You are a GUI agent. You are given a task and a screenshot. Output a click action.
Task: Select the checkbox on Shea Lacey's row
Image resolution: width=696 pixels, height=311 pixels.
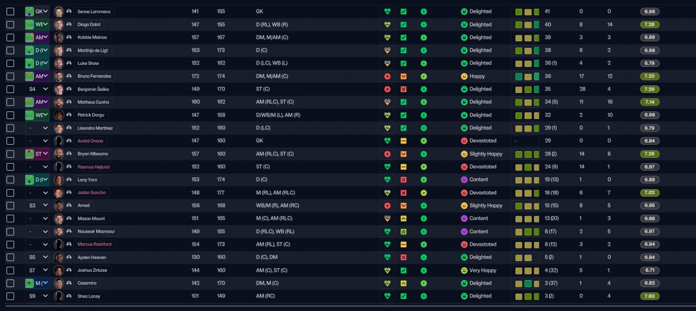point(10,296)
